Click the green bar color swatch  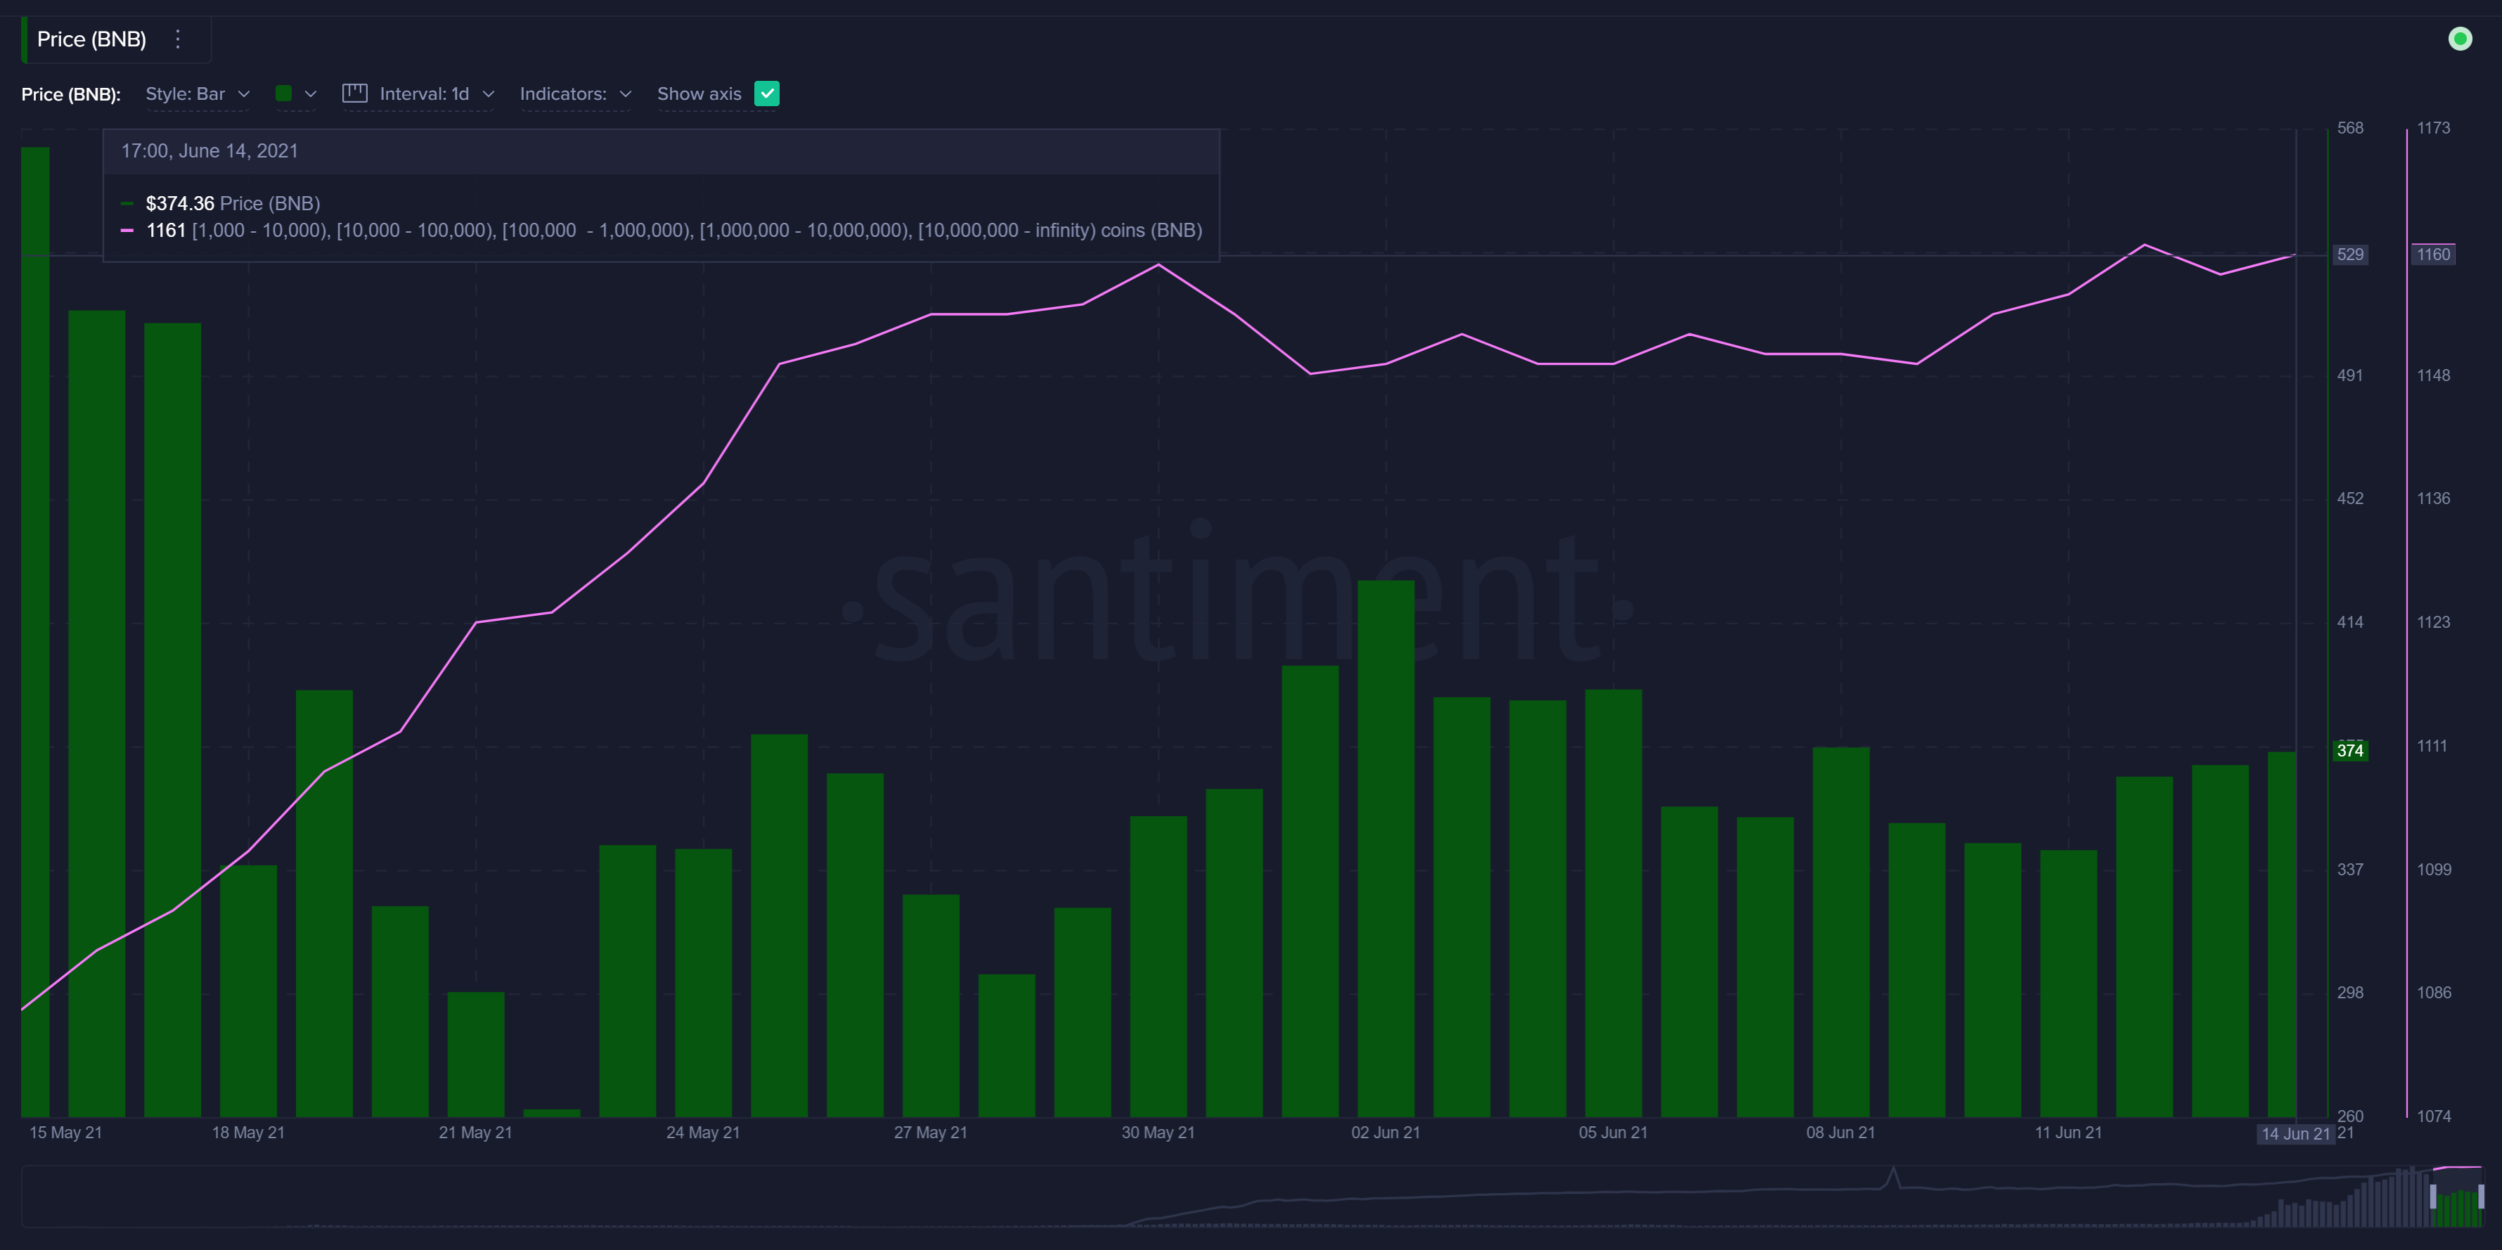283,94
